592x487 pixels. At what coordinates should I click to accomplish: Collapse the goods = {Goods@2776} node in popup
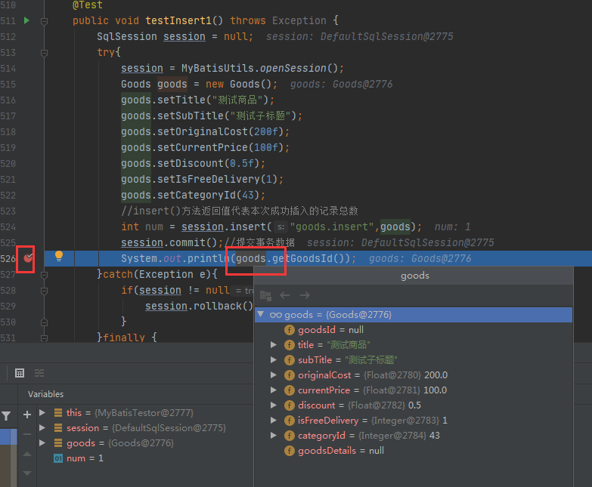tap(261, 314)
